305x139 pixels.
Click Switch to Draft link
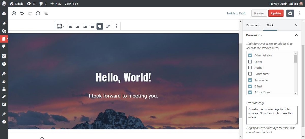(236, 13)
